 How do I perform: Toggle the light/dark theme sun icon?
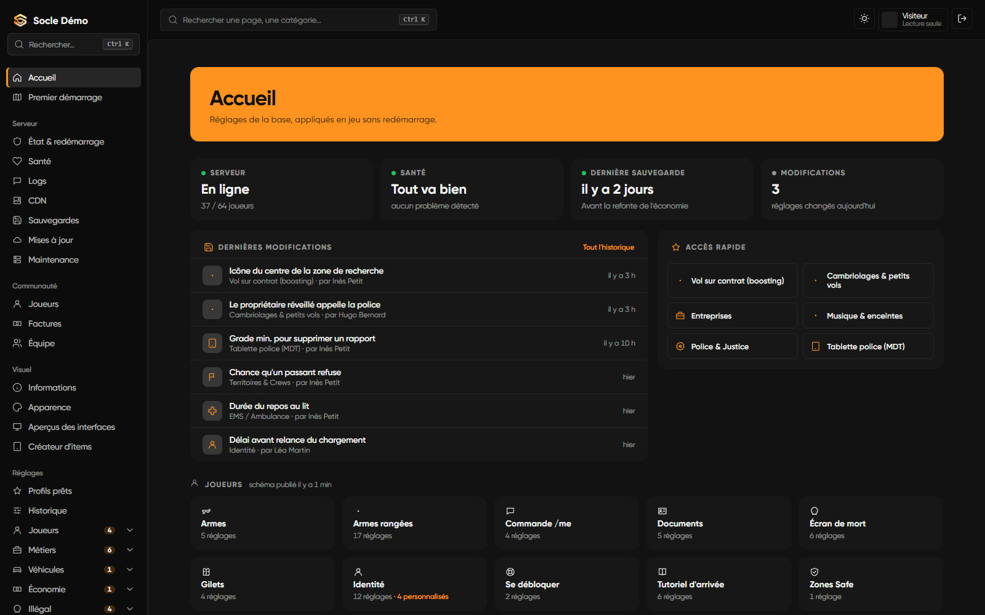864,19
